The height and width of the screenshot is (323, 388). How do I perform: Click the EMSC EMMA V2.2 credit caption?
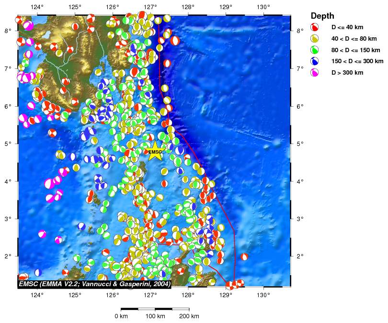94,284
